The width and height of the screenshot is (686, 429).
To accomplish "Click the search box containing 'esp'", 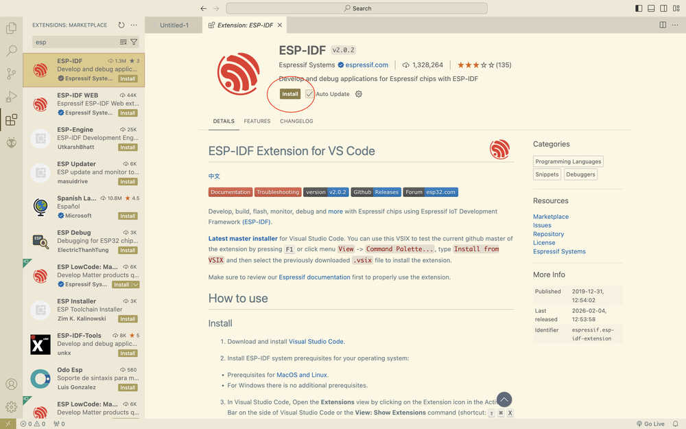I will coord(75,42).
